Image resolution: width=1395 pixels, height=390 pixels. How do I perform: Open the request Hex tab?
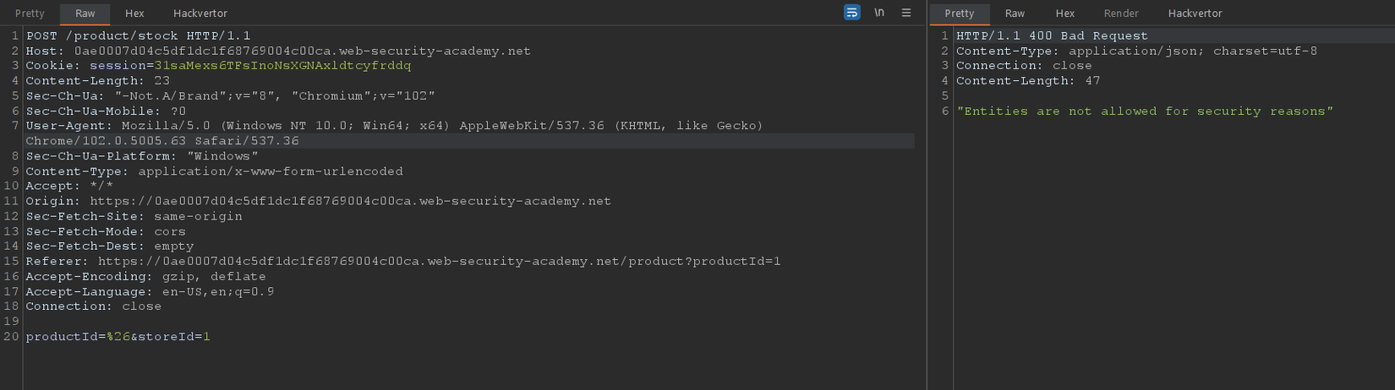pyautogui.click(x=134, y=14)
